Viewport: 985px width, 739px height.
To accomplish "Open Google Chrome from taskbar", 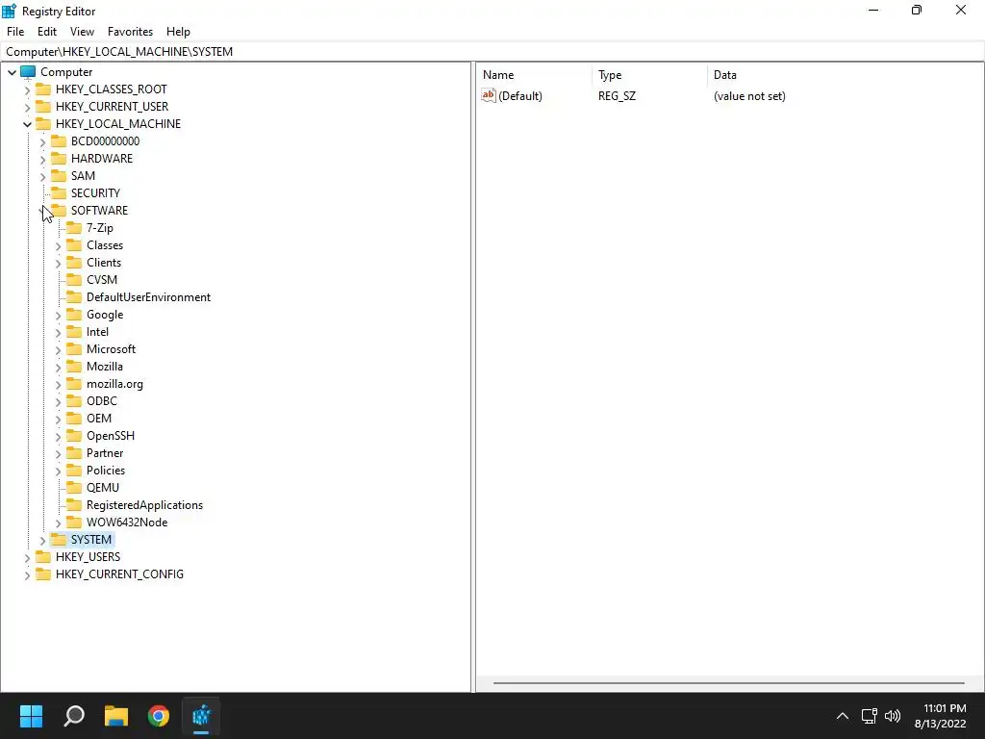I will (x=159, y=716).
